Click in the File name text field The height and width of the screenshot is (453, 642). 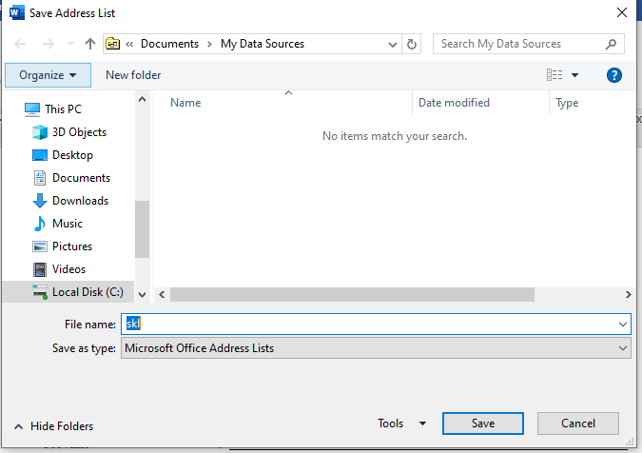[x=371, y=325]
